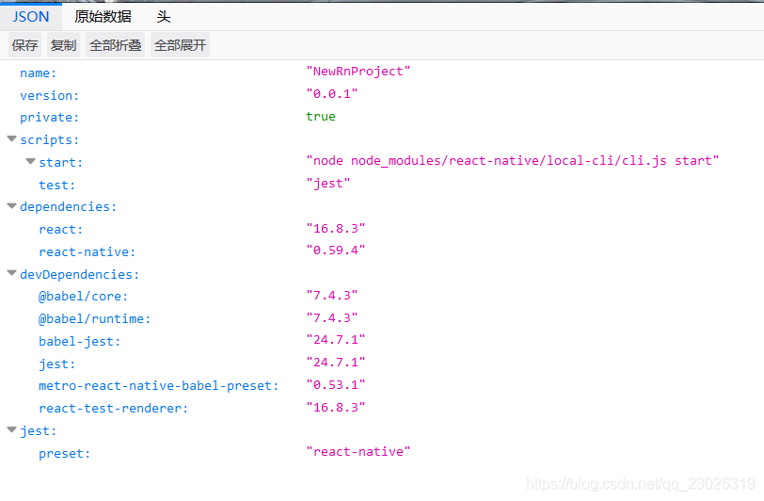Image resolution: width=764 pixels, height=501 pixels.
Task: Collapse the top-level jest node
Action: [x=12, y=429]
